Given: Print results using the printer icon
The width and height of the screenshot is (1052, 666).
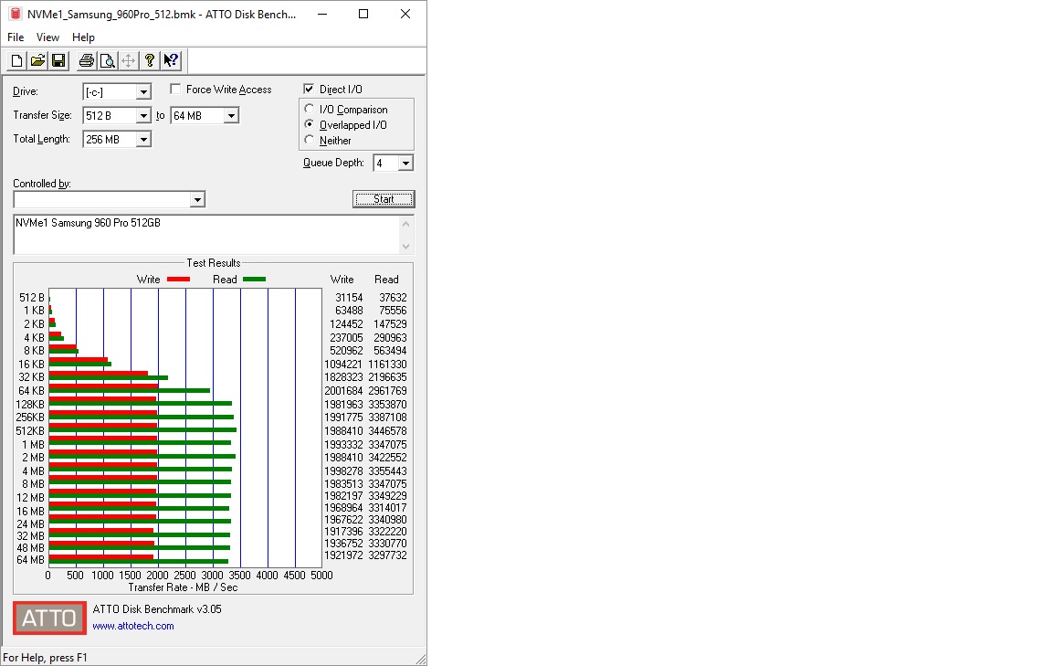Looking at the screenshot, I should [x=87, y=61].
